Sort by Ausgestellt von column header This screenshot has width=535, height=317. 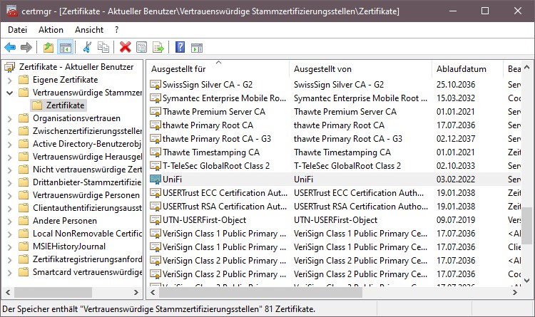coord(361,69)
